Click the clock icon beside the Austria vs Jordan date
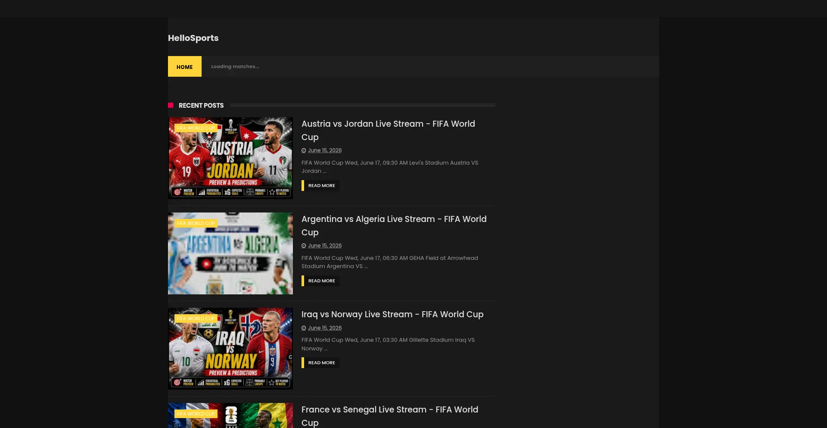This screenshot has width=827, height=428. [304, 150]
